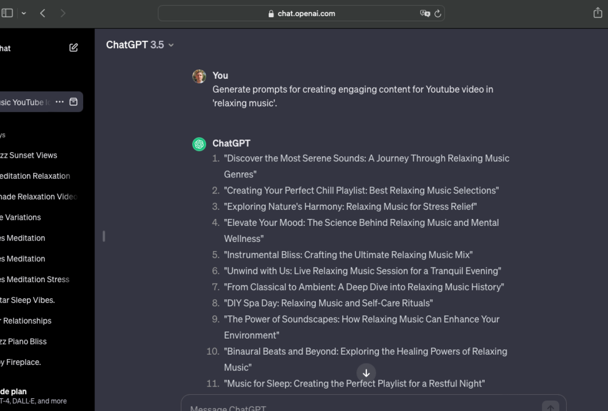Reload the page with refresh icon

(438, 14)
